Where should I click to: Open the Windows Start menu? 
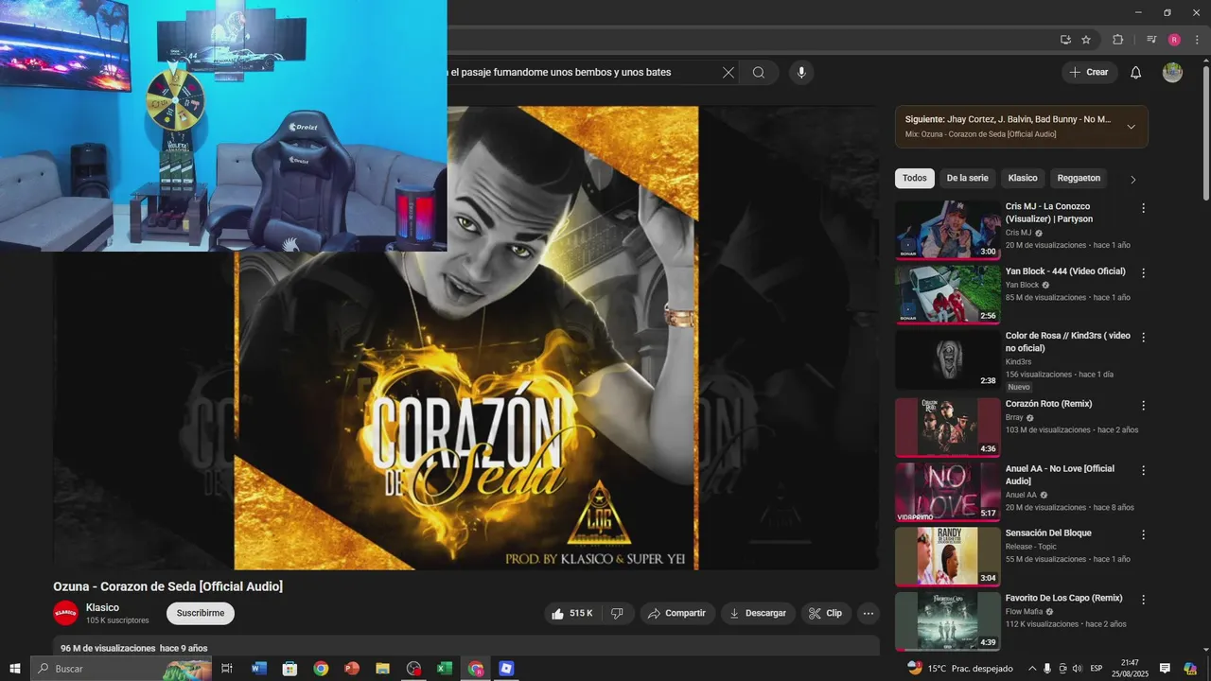tap(15, 669)
